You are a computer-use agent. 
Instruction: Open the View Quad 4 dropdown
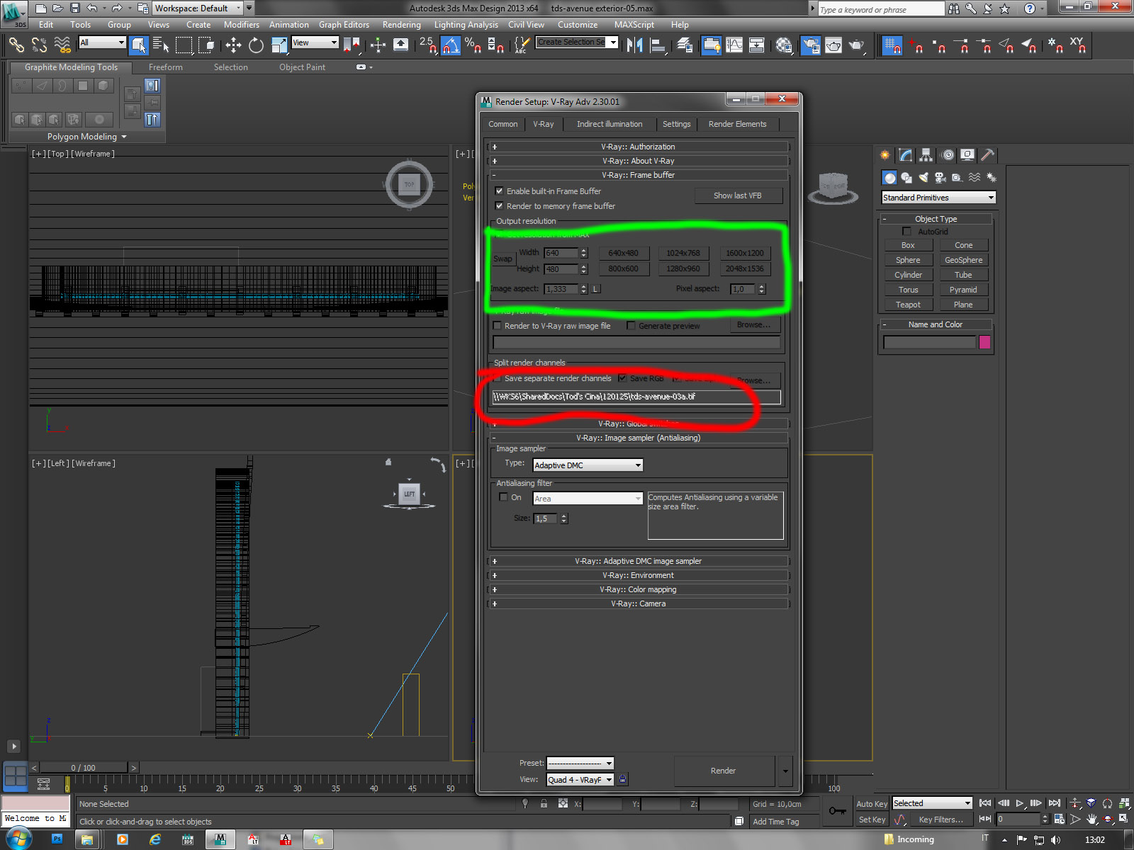pos(580,780)
